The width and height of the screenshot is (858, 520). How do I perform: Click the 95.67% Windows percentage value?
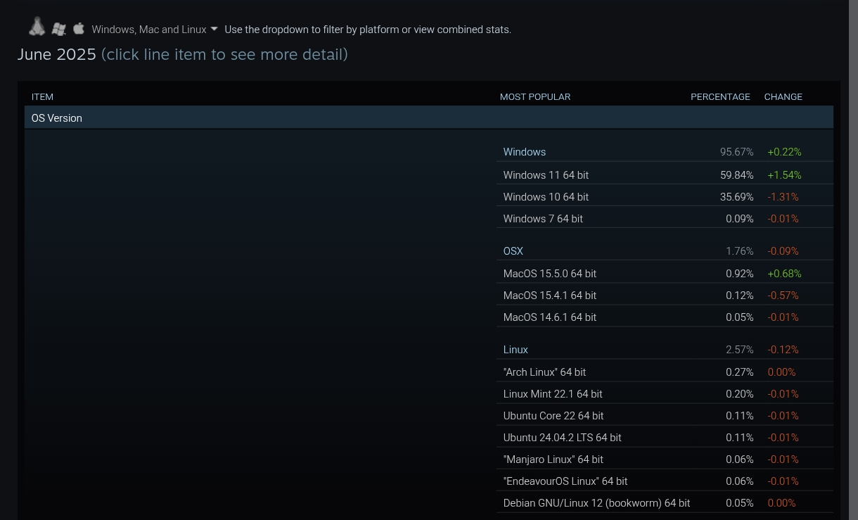(x=736, y=151)
